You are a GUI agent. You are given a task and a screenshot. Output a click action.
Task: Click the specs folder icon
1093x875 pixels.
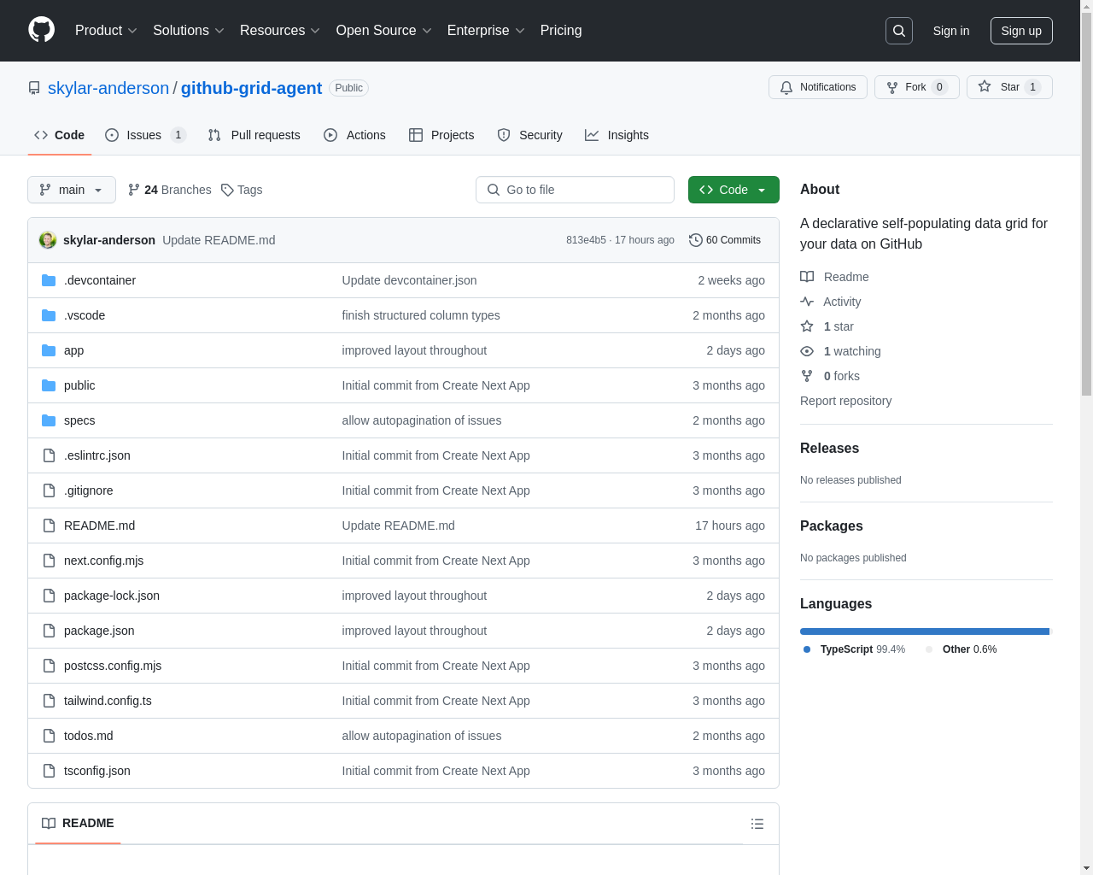[49, 420]
